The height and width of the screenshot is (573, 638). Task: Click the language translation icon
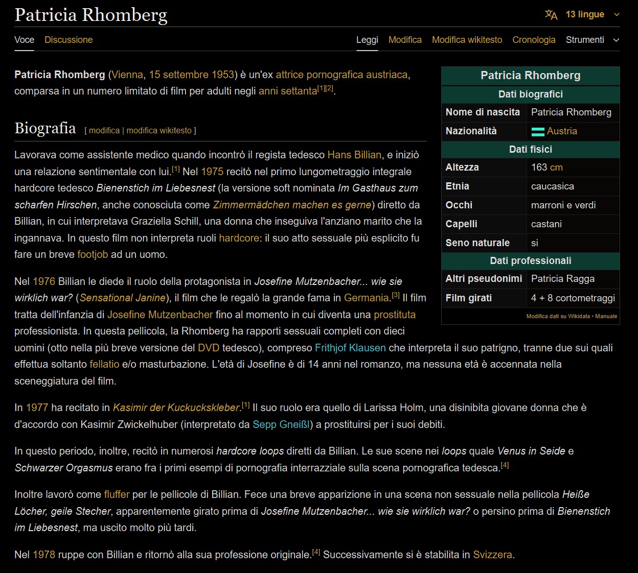[x=551, y=14]
